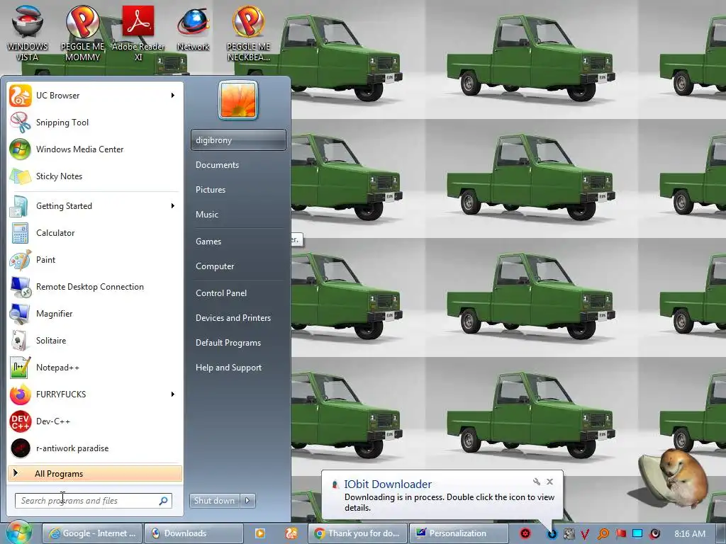Click the UC Browser pinned taskbar icon

point(291,533)
